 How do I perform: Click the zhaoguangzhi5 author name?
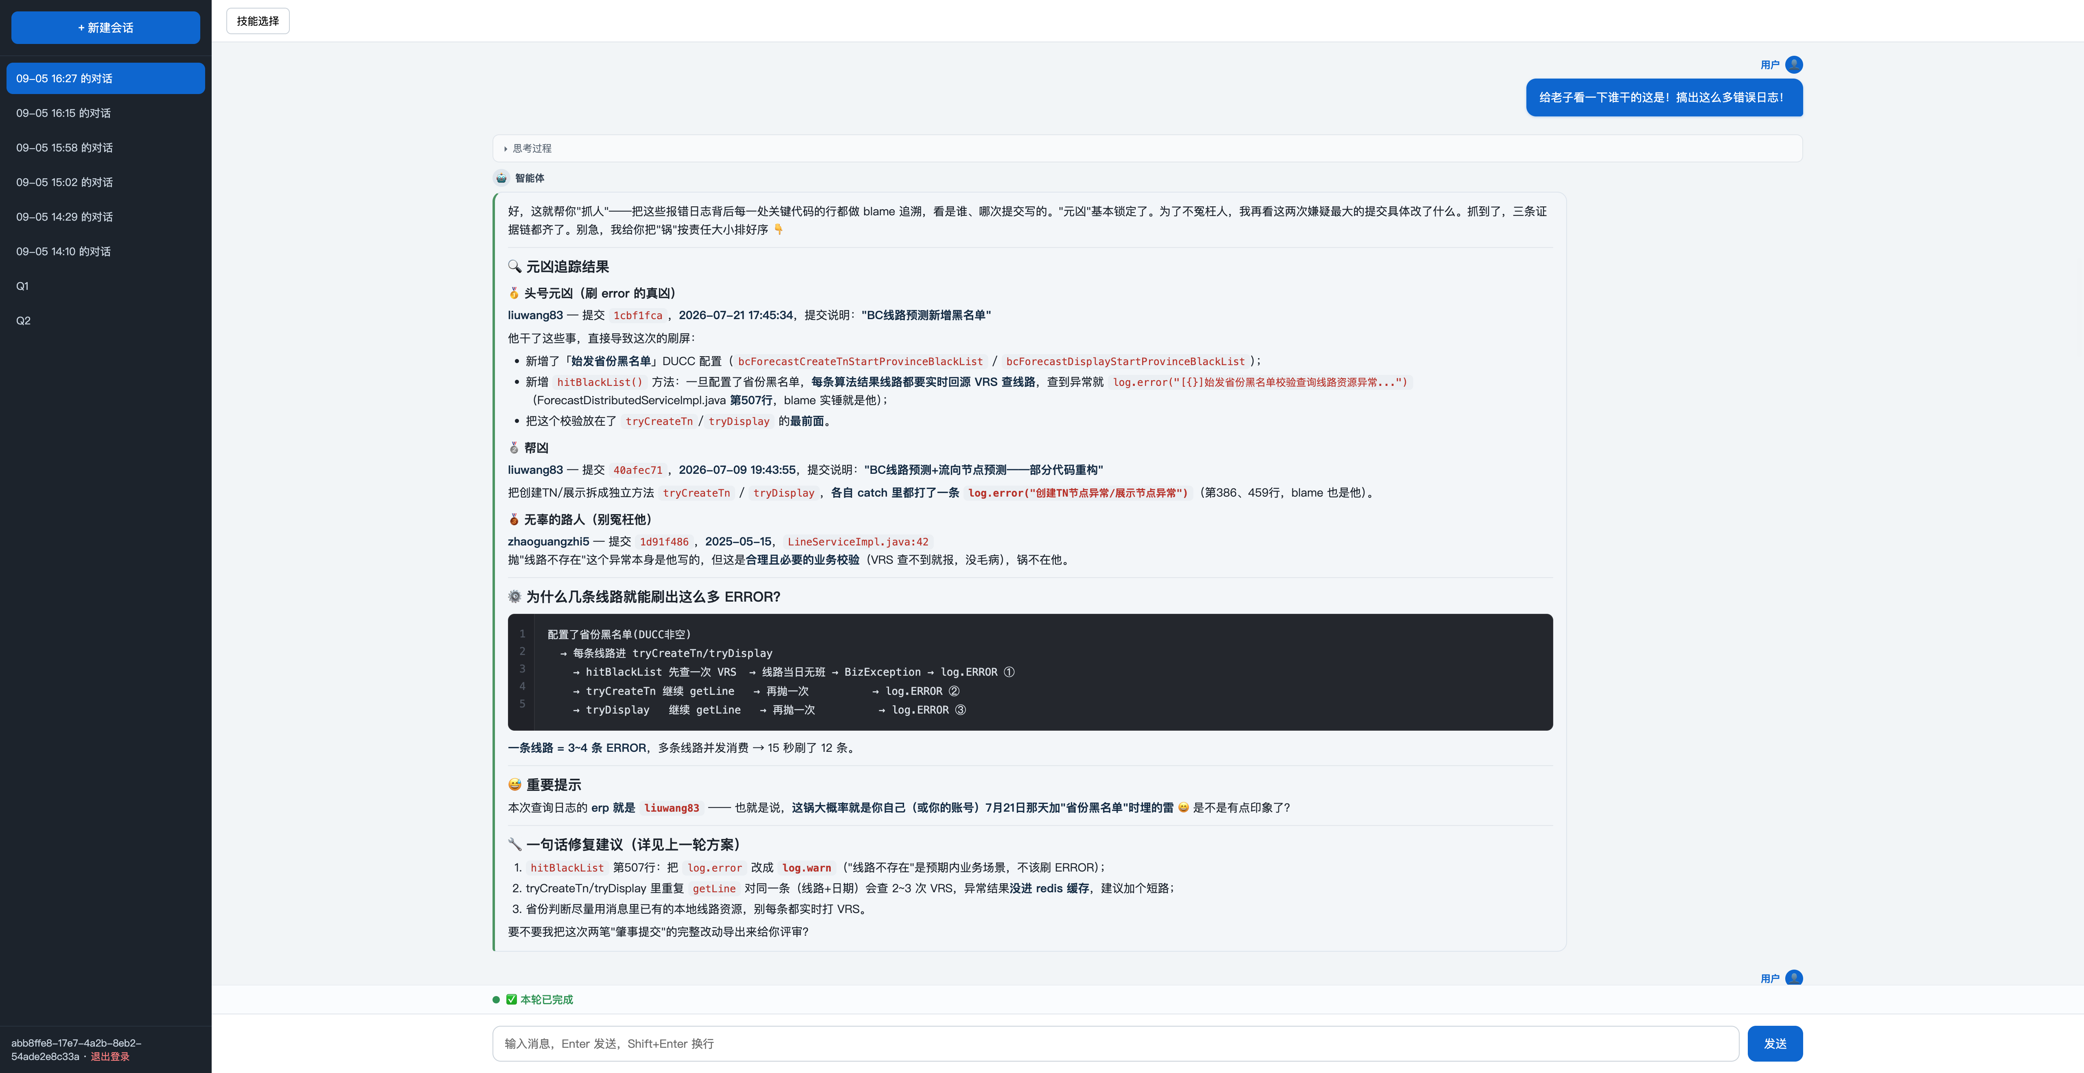click(549, 541)
